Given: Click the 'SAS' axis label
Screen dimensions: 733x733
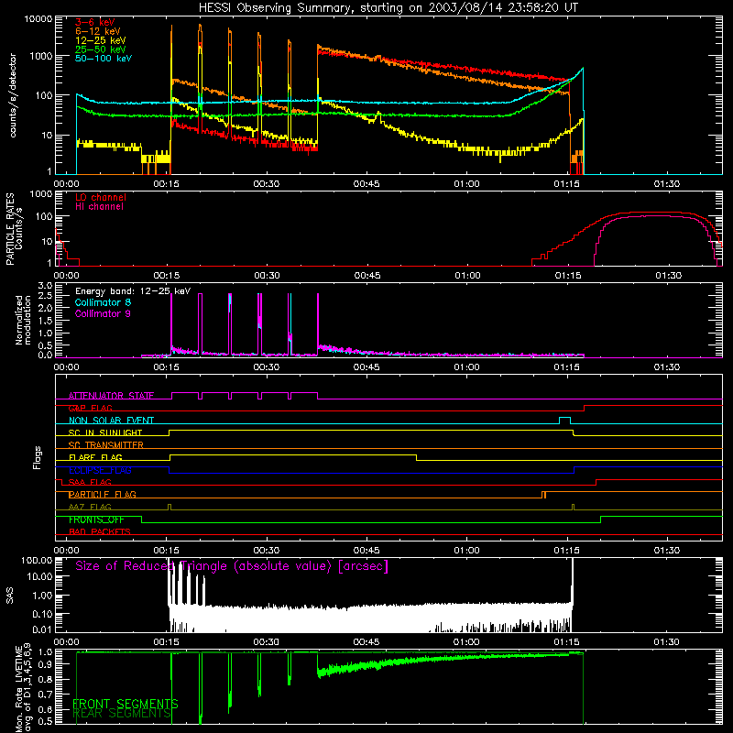Looking at the screenshot, I should point(9,596).
